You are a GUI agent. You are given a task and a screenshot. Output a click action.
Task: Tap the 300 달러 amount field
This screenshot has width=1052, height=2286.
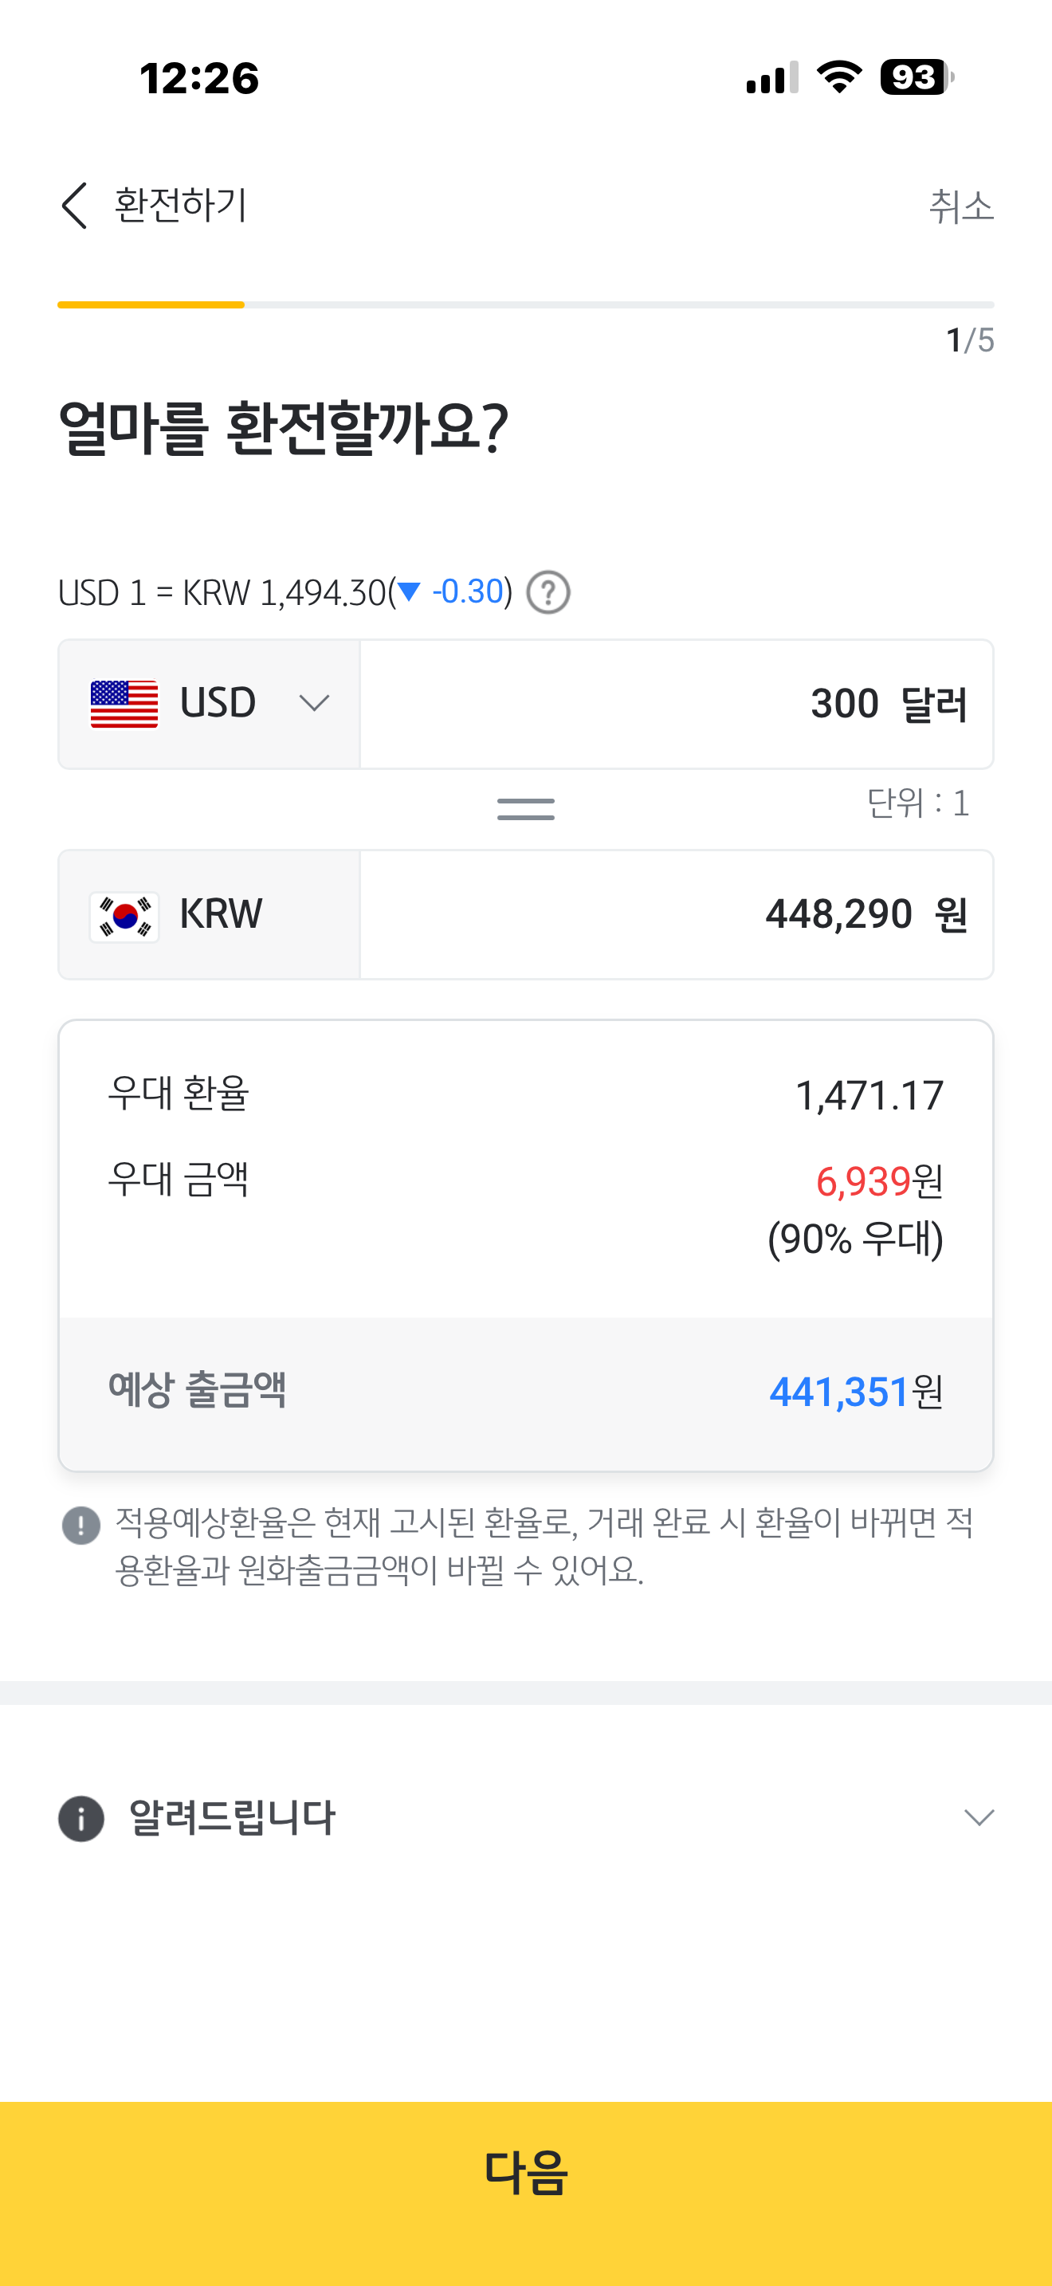coord(676,704)
